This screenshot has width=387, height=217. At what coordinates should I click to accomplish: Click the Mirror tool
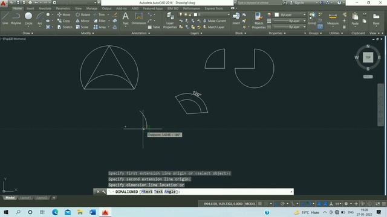tap(83, 21)
